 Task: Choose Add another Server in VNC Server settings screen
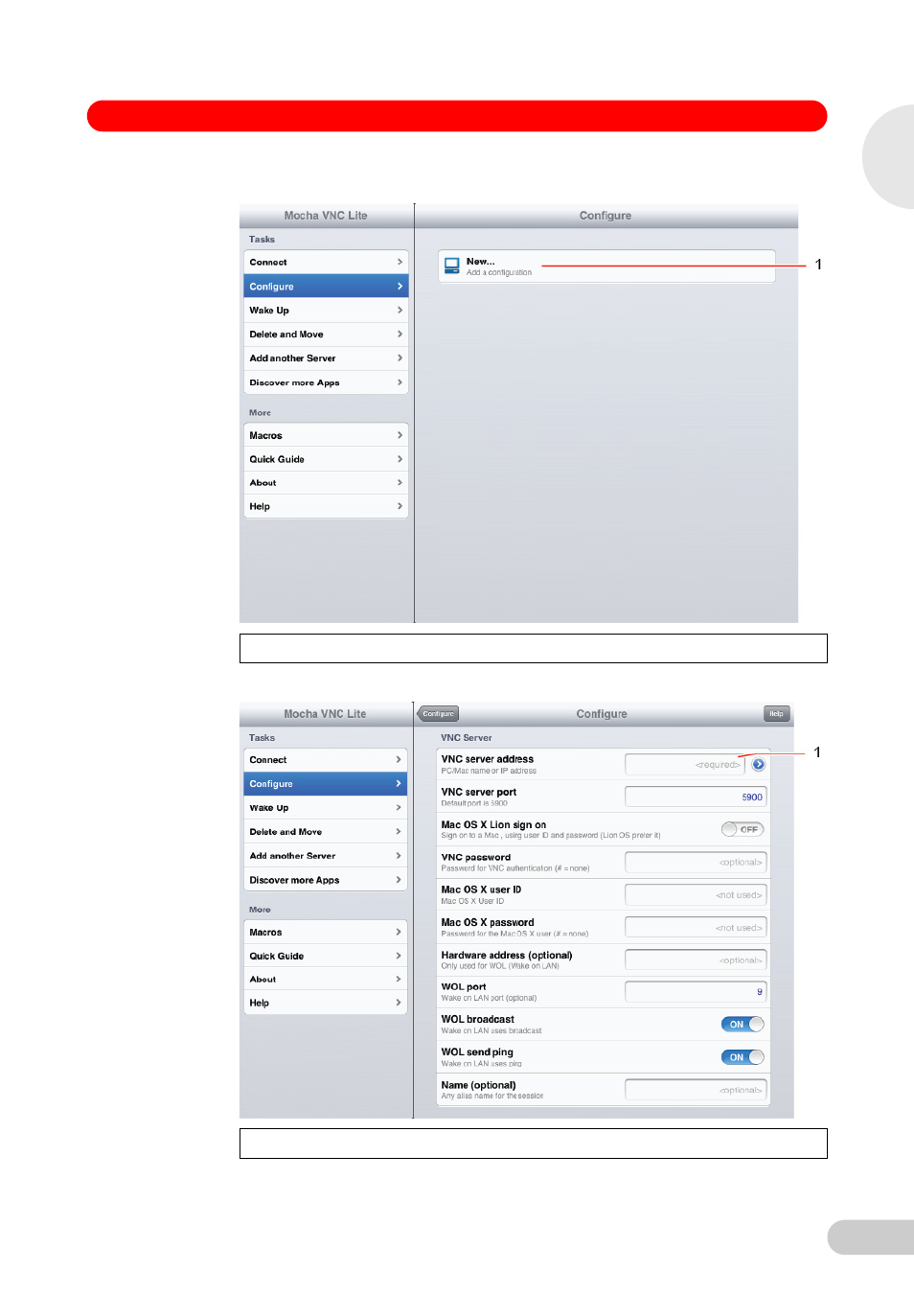pyautogui.click(x=326, y=856)
